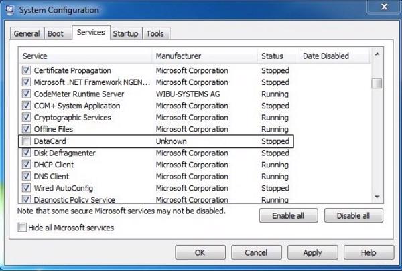
Task: Click the scroll down arrow of services list
Action: pyautogui.click(x=377, y=197)
